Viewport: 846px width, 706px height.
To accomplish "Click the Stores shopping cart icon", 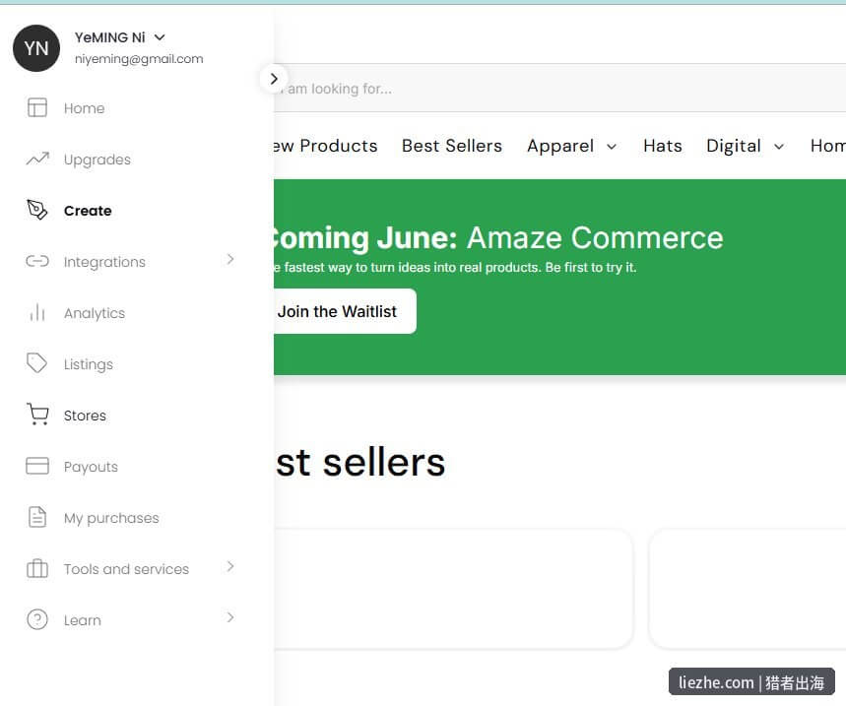I will coord(37,415).
